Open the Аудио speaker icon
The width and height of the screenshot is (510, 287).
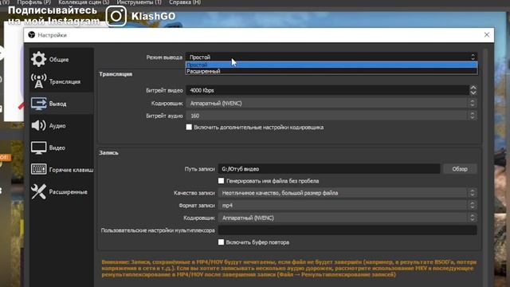[x=38, y=125]
